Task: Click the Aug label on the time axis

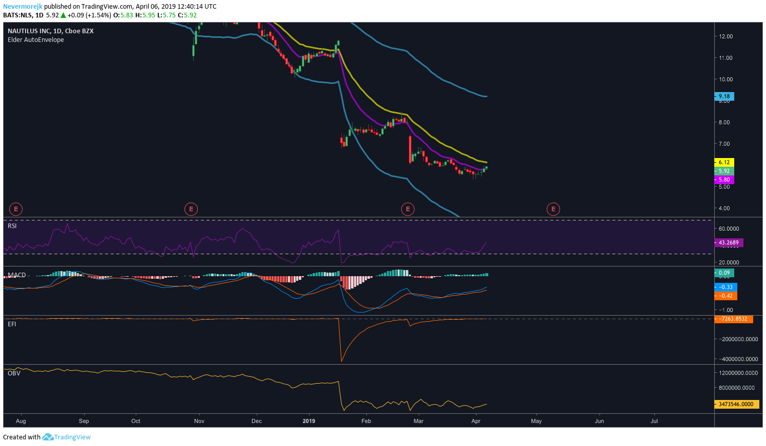Action: pos(21,421)
